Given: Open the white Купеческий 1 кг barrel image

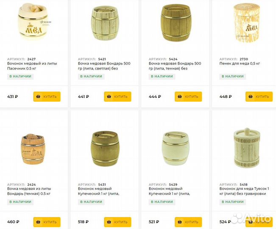Looking at the screenshot, I should (176, 148).
